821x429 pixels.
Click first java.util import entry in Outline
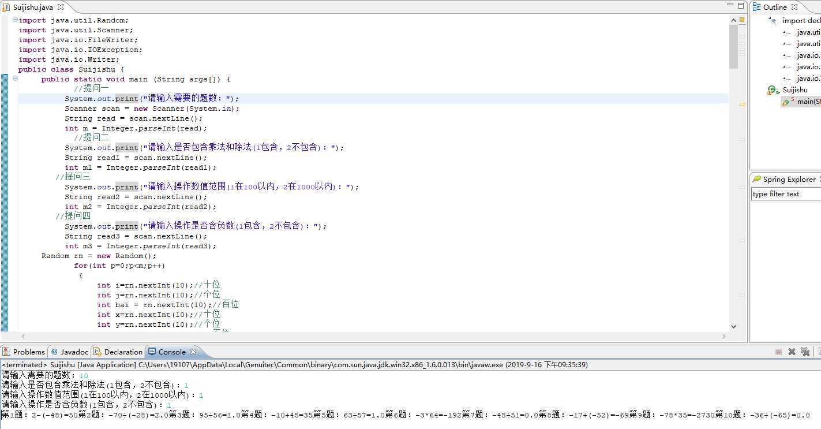click(808, 32)
